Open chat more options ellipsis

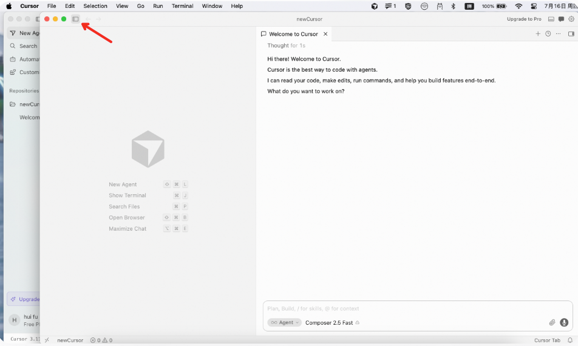[558, 34]
